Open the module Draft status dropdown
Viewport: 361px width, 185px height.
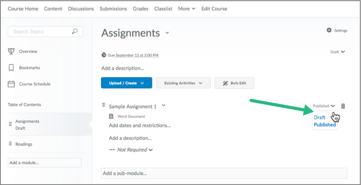pyautogui.click(x=338, y=52)
